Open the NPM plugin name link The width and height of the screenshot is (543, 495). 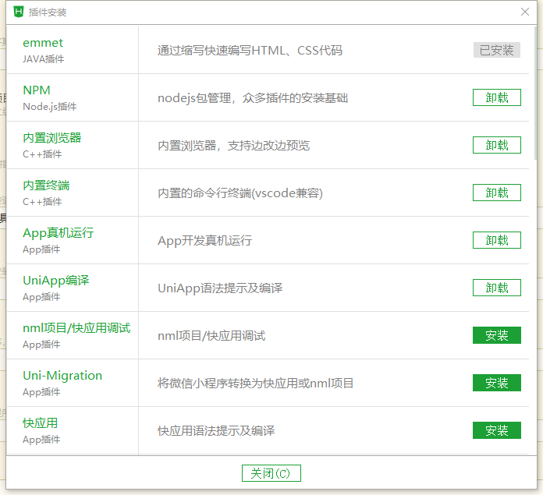(x=37, y=90)
